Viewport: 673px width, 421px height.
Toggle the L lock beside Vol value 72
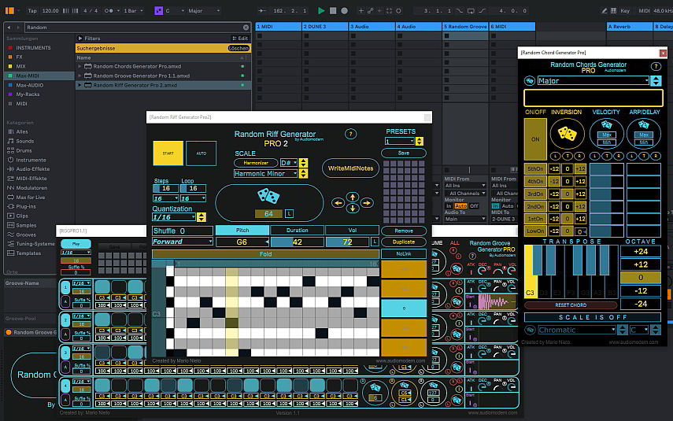374,242
